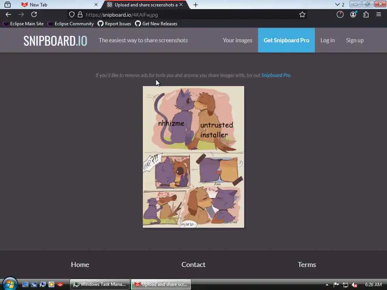Click Log in on the site header
387x290 pixels.
(327, 40)
